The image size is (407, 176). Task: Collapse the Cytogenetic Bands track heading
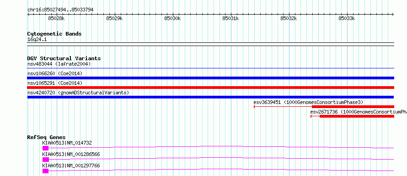tap(54, 34)
